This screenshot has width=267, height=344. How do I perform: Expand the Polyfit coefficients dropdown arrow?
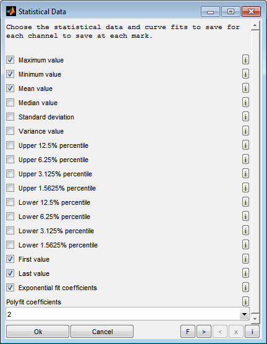click(244, 314)
